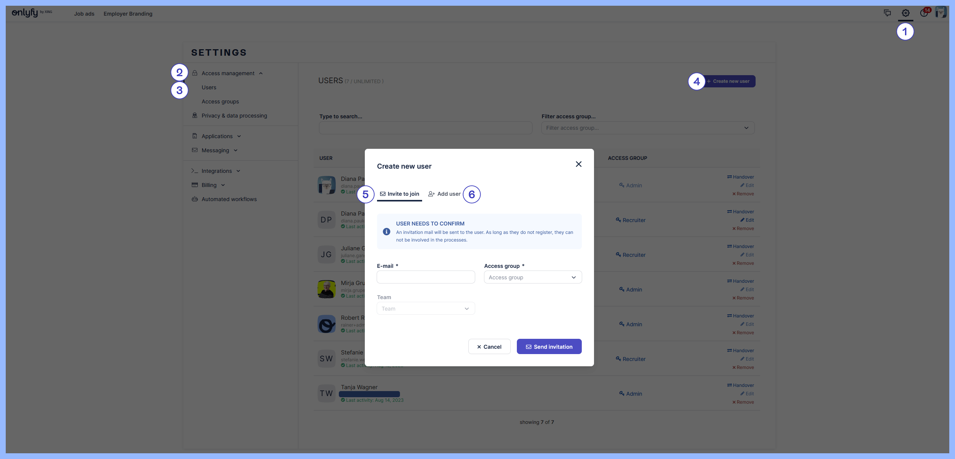Open help icon with notification badge
Screen dimensions: 955x459
(924, 13)
